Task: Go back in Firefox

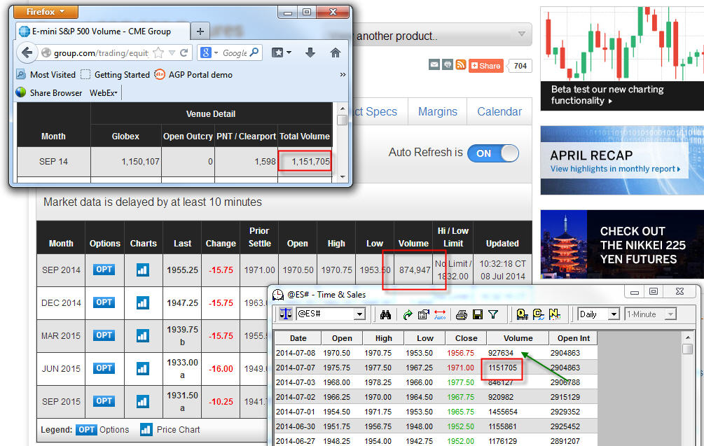Action: [x=27, y=53]
